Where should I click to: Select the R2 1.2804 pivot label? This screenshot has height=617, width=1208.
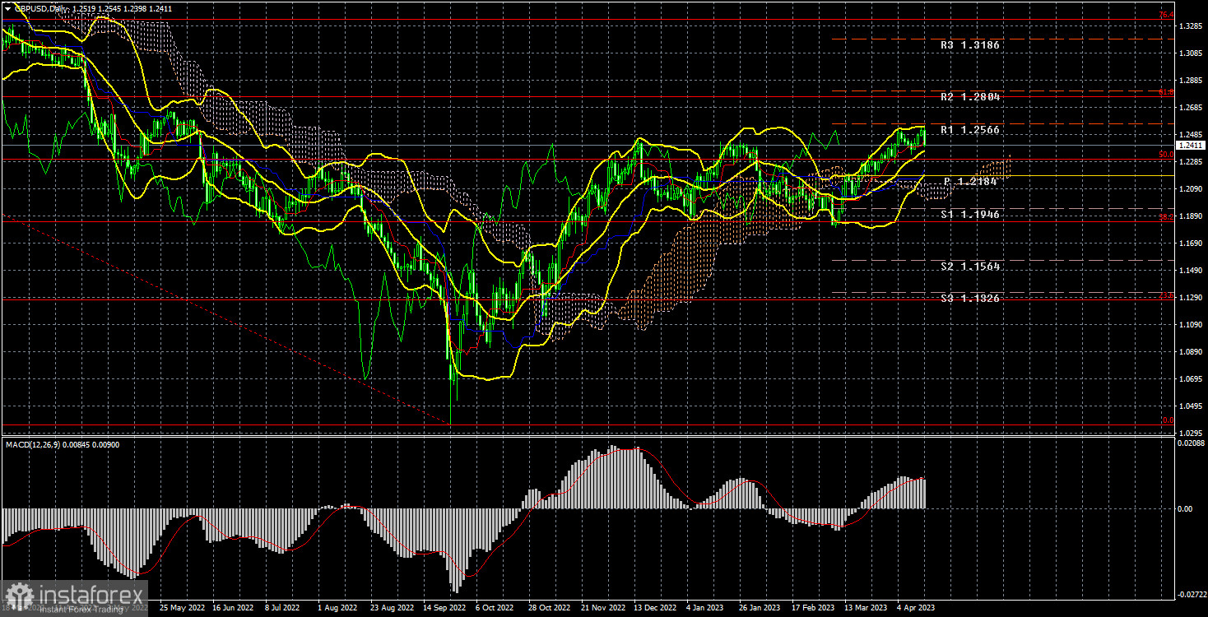click(970, 97)
